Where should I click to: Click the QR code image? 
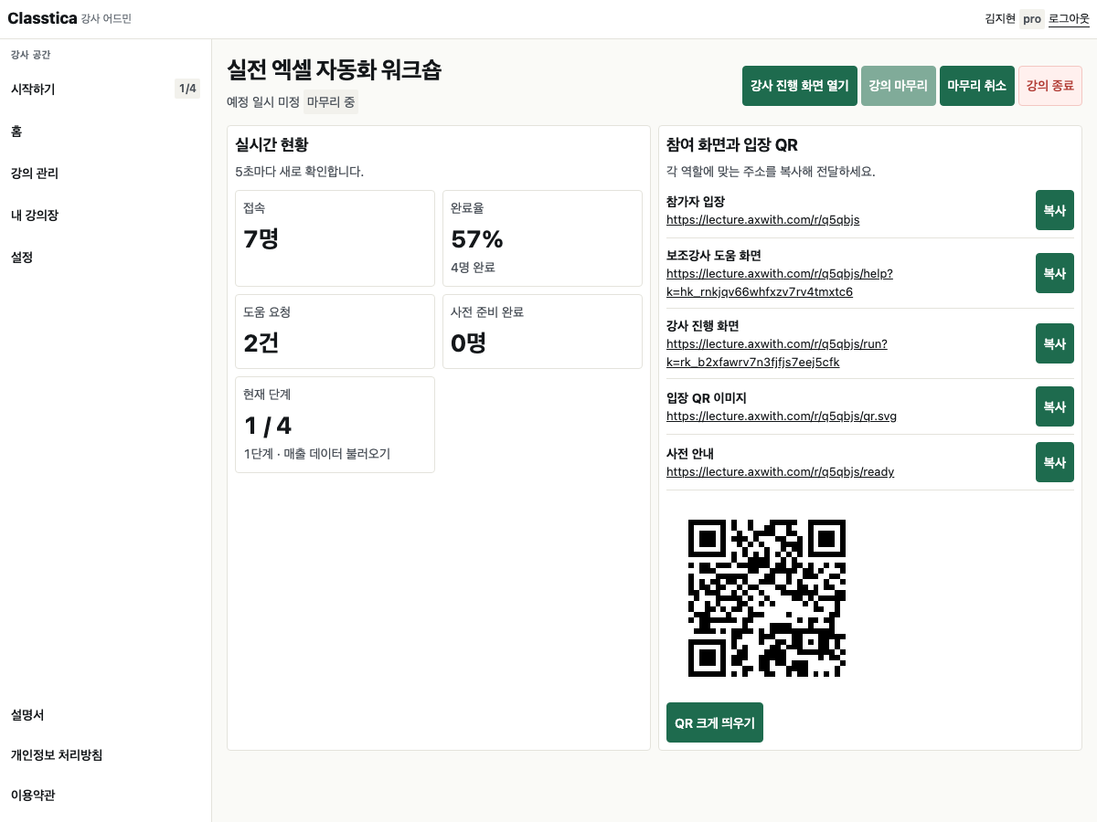coord(767,598)
